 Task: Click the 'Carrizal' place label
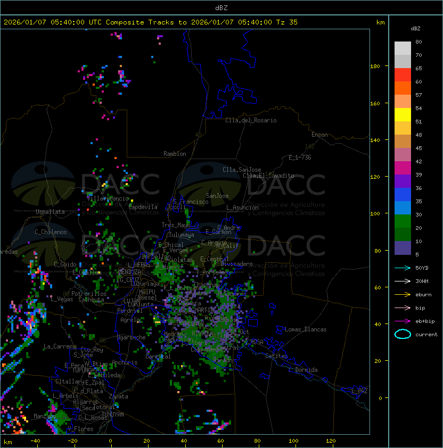pos(158,356)
